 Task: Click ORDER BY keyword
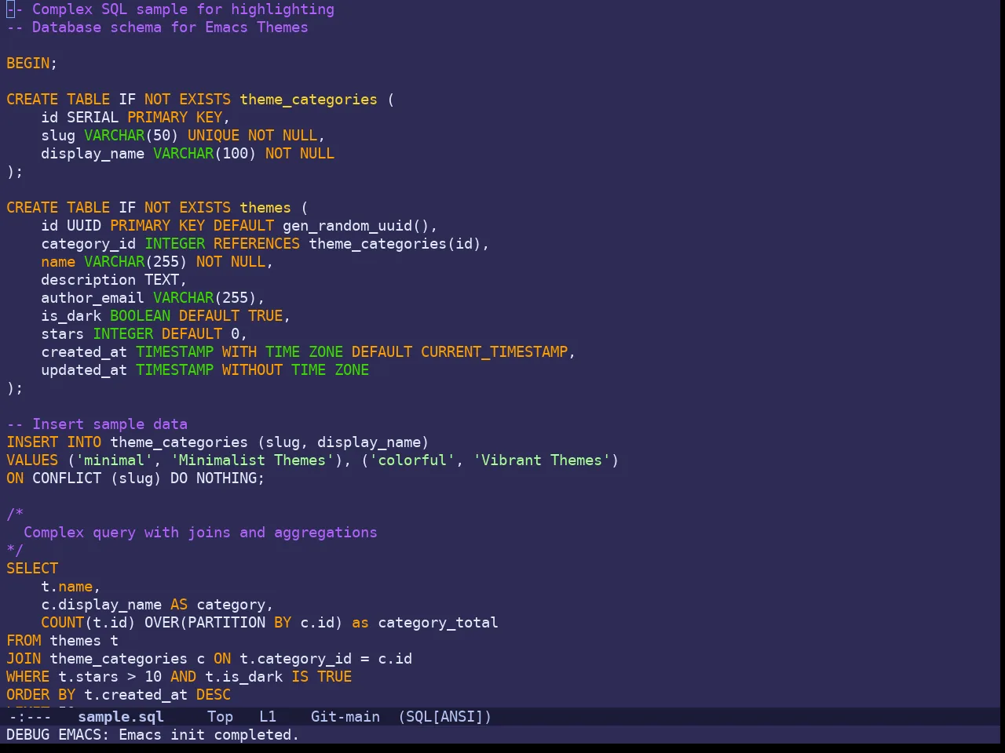click(41, 695)
